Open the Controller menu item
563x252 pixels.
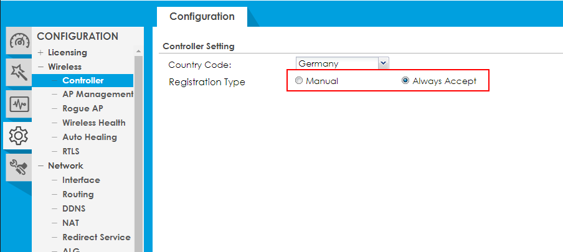[x=83, y=80]
